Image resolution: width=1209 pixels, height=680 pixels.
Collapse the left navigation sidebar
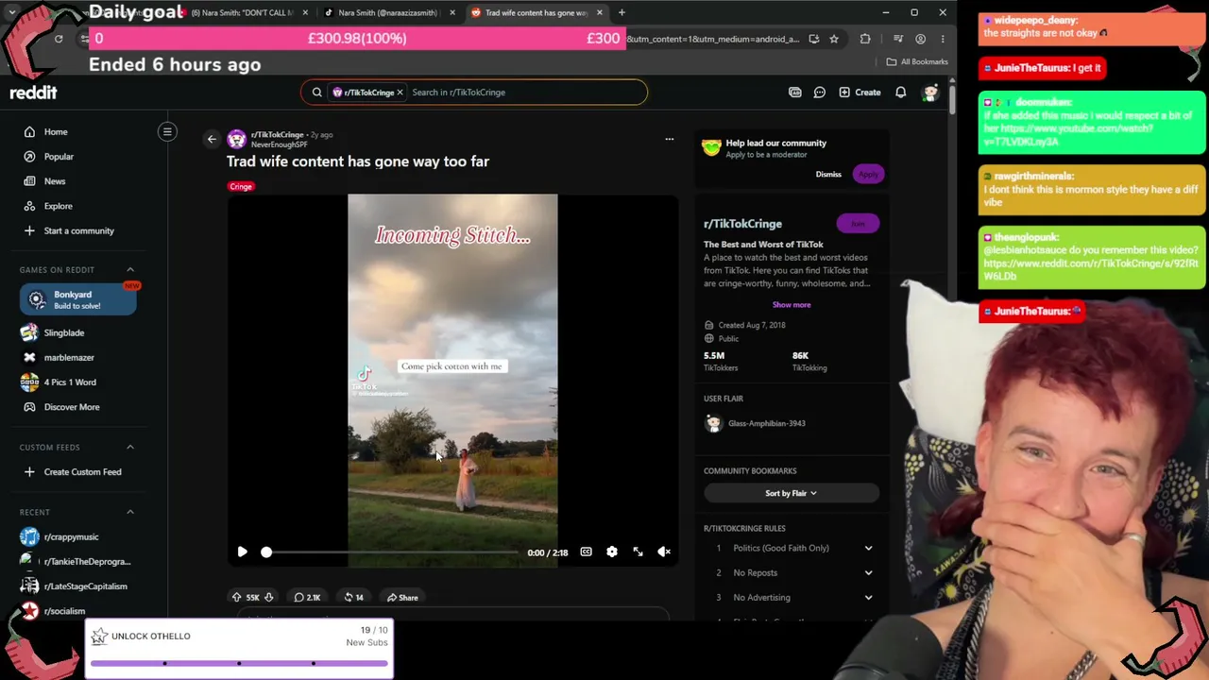click(x=167, y=131)
